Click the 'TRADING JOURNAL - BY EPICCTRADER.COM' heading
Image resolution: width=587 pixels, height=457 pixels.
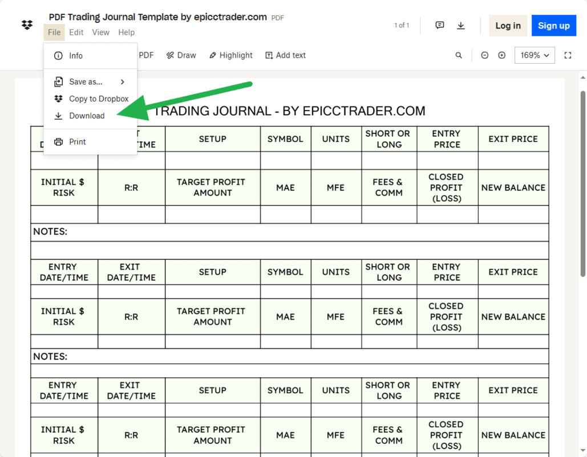tap(289, 111)
